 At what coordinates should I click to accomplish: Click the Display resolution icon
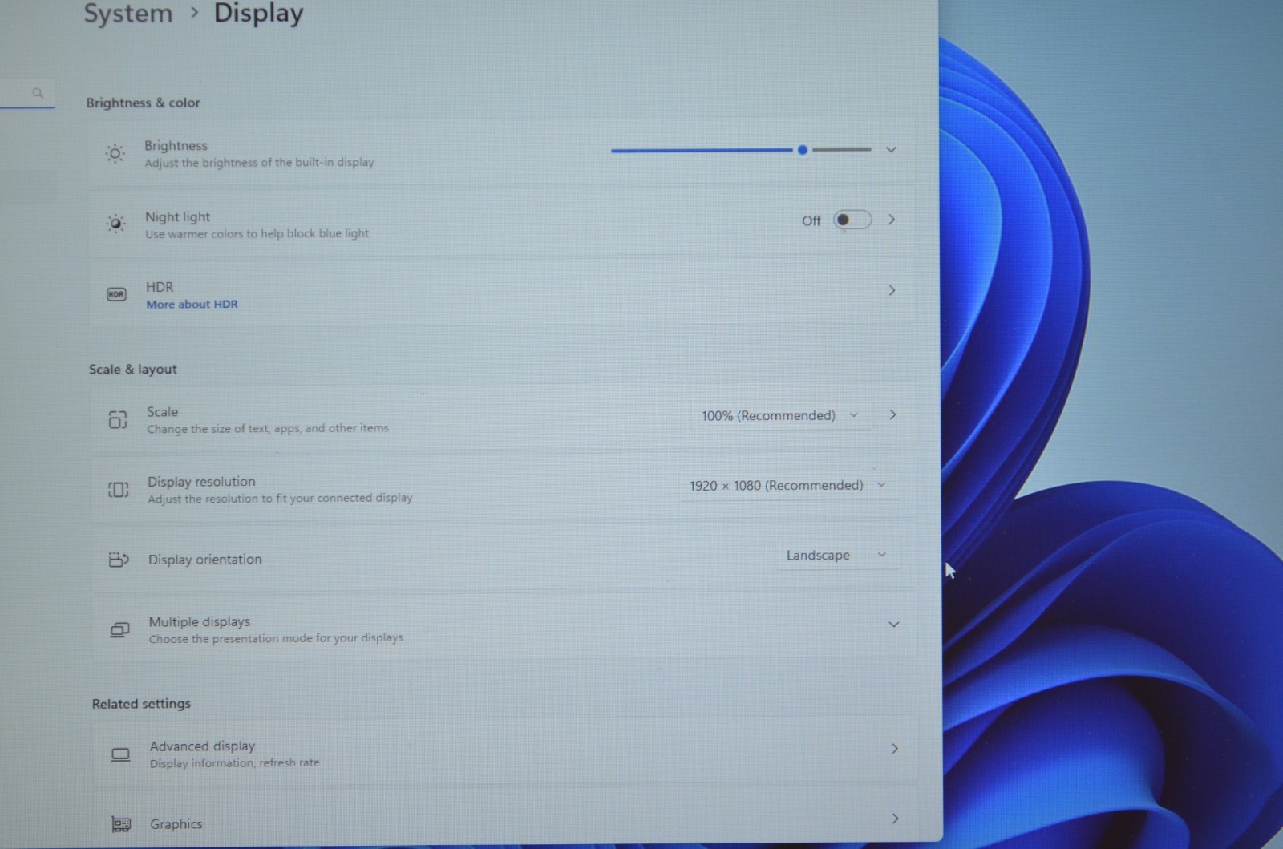119,489
